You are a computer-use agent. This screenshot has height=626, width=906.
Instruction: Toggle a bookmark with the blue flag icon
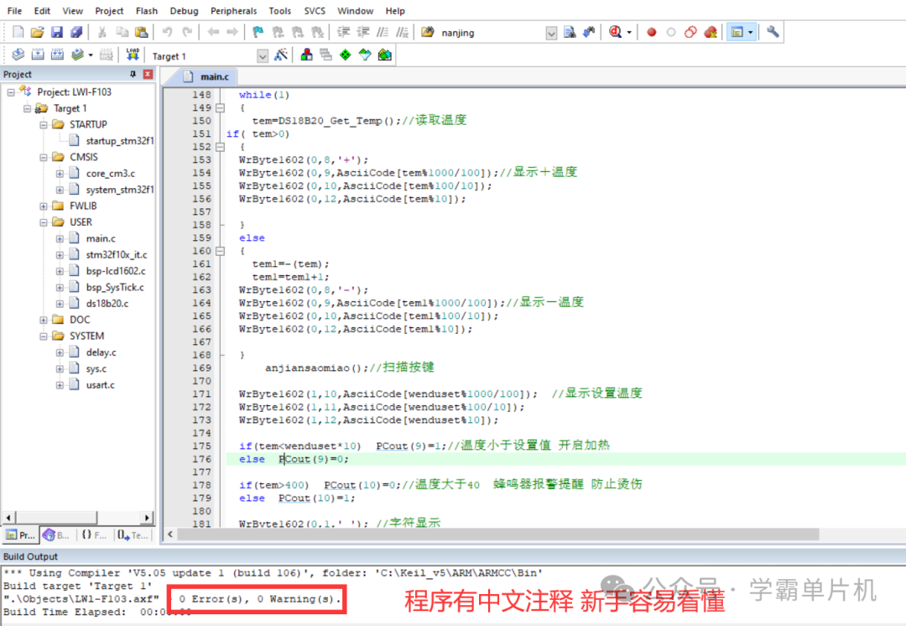(x=258, y=32)
